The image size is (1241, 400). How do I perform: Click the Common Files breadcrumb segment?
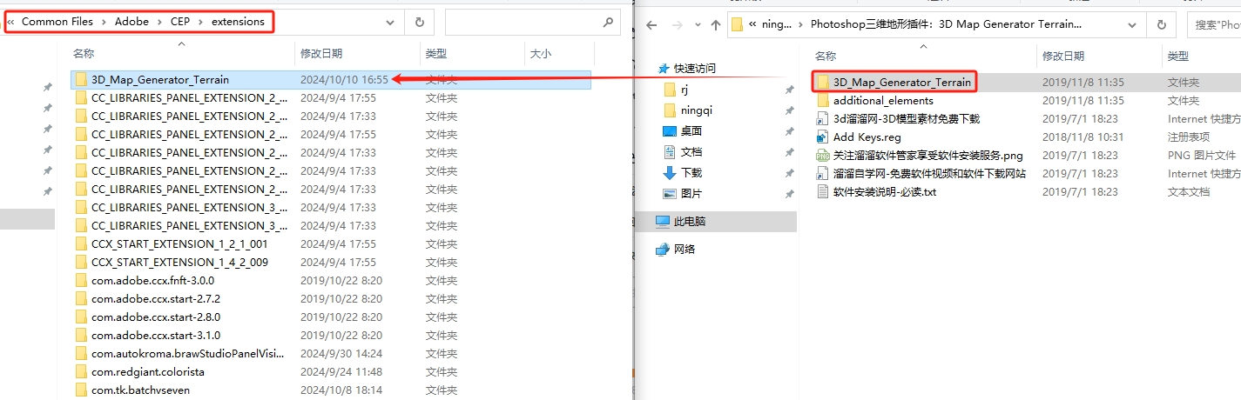coord(57,22)
